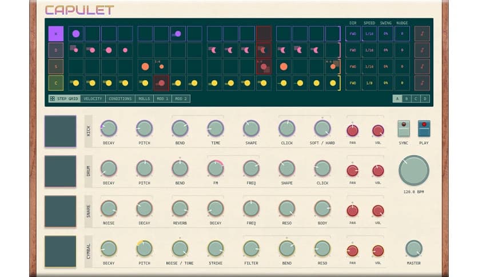Click the drum FM knob

click(216, 168)
